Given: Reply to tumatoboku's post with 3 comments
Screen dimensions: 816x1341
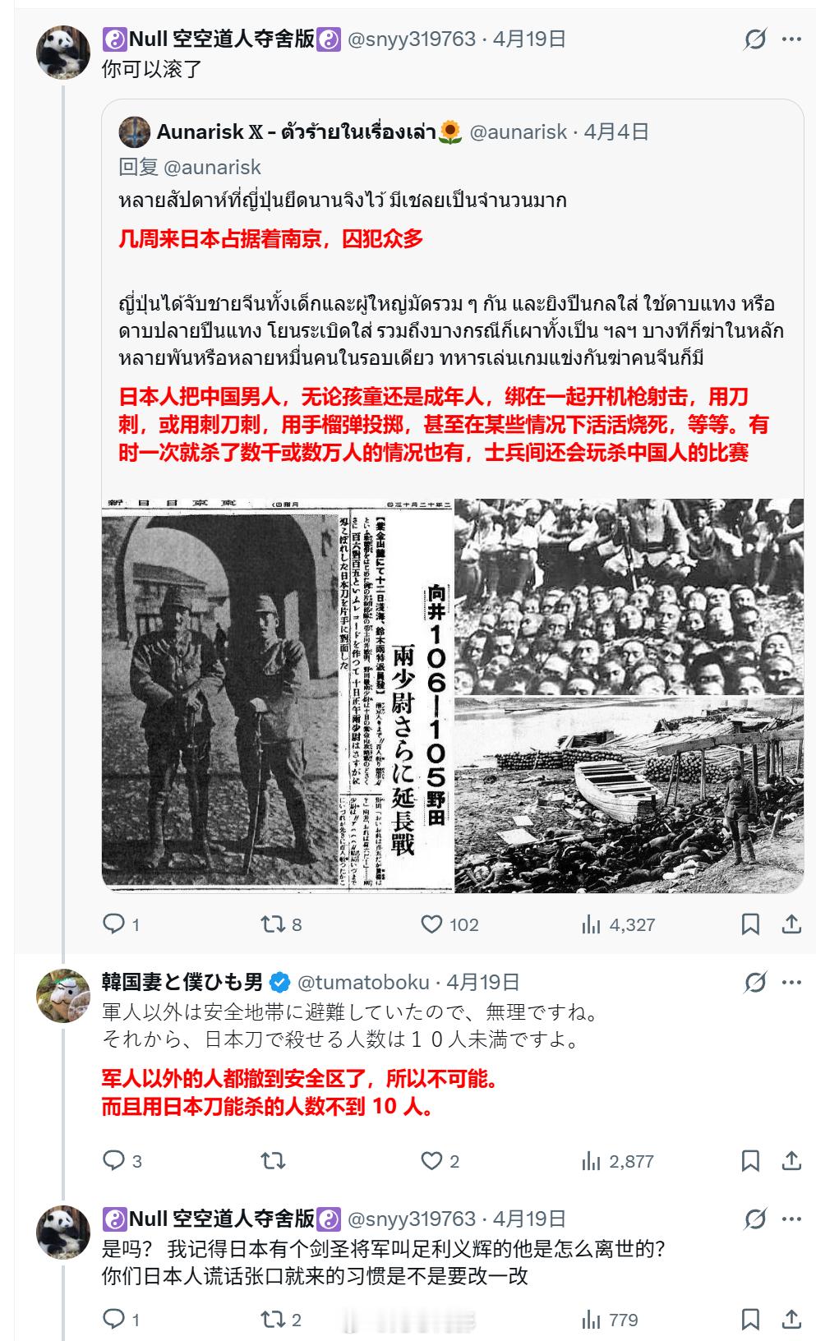Looking at the screenshot, I should (122, 1161).
